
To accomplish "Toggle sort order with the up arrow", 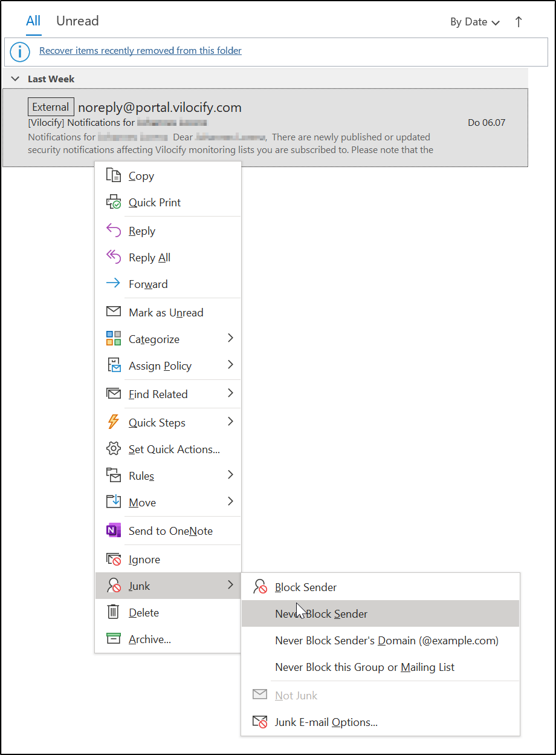I will pos(519,22).
